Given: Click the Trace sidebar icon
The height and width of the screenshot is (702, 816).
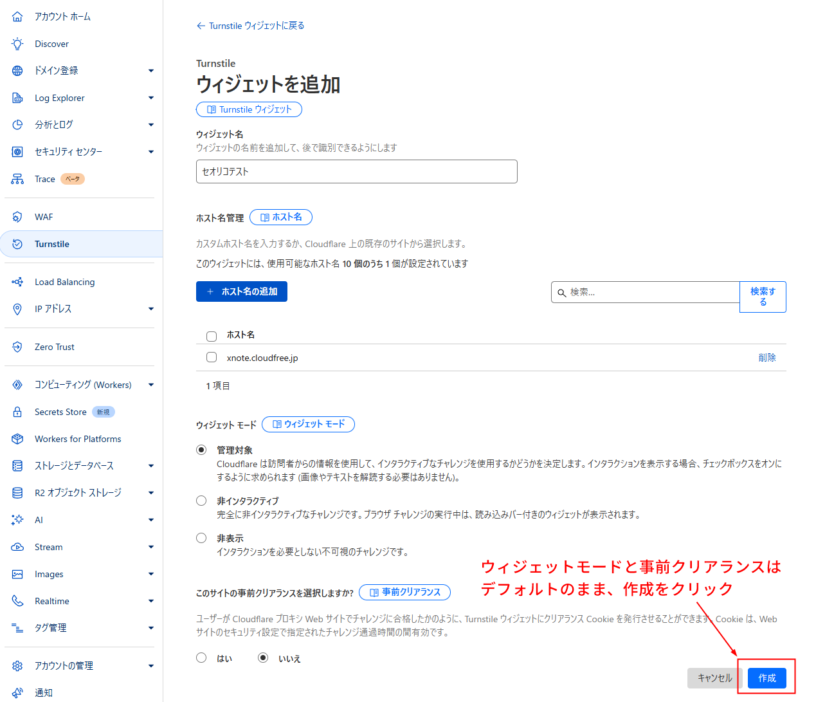Looking at the screenshot, I should point(17,179).
